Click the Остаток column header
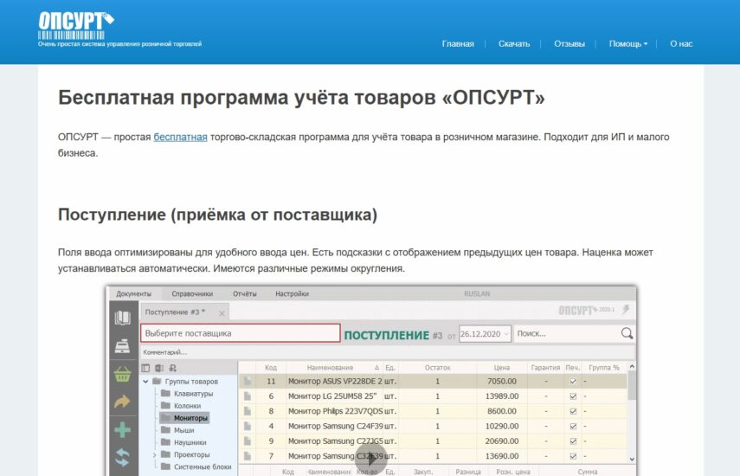The image size is (740, 476). [437, 368]
